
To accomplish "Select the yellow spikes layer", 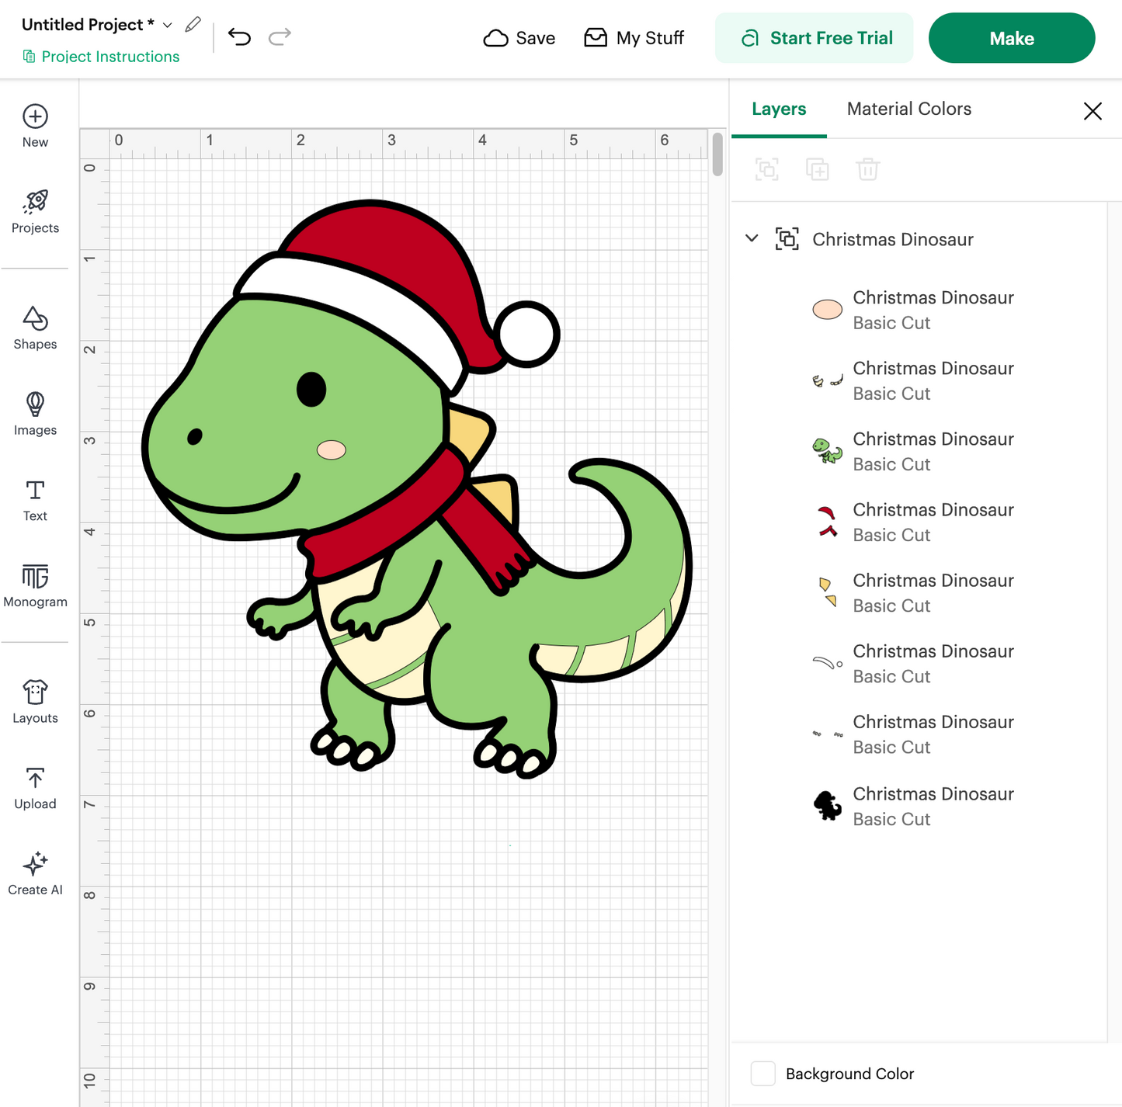I will (919, 592).
